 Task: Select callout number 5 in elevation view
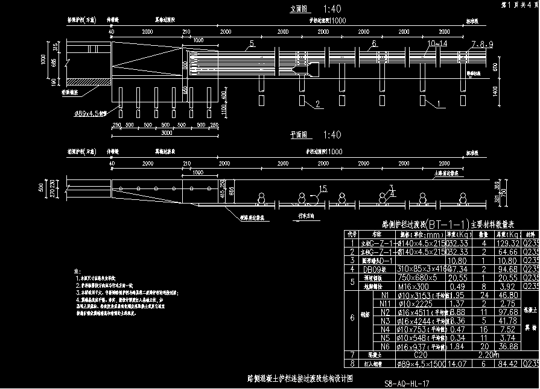[x=252, y=44]
